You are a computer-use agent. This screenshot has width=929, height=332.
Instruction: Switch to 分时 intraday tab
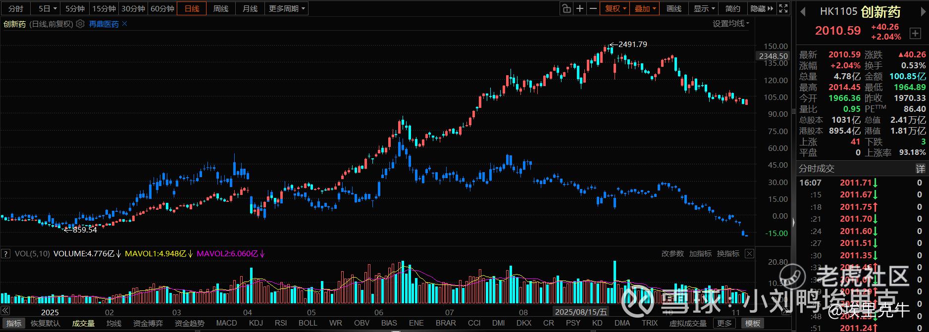click(15, 8)
